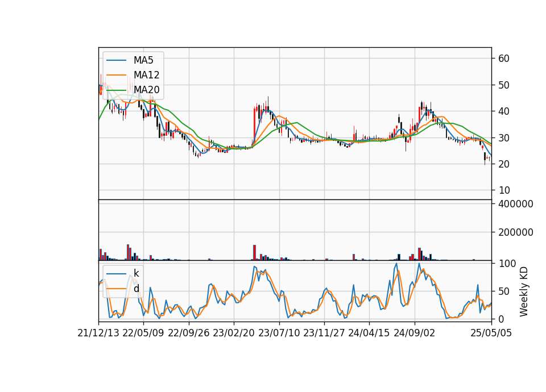Click the blue MA5 legend line sample
The image size is (546, 392).
(x=116, y=60)
